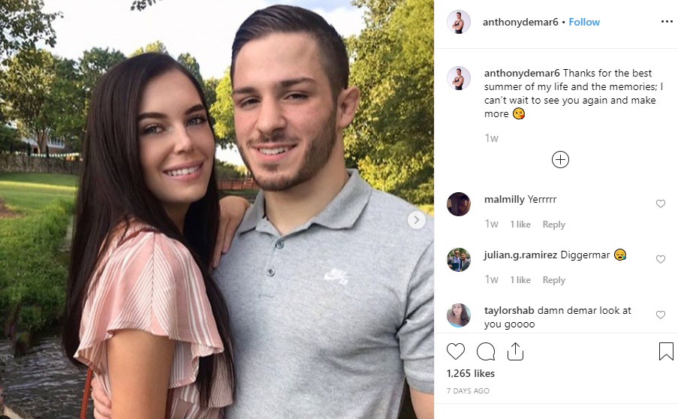View 1,265 likes list
Viewport: 678px width, 419px height.
(x=471, y=373)
